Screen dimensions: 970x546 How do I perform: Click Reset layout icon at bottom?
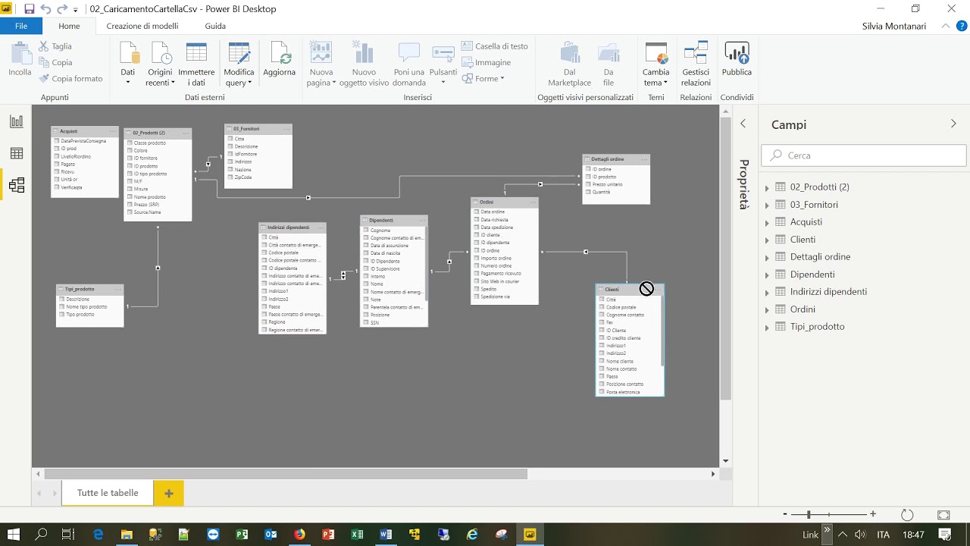pos(907,515)
